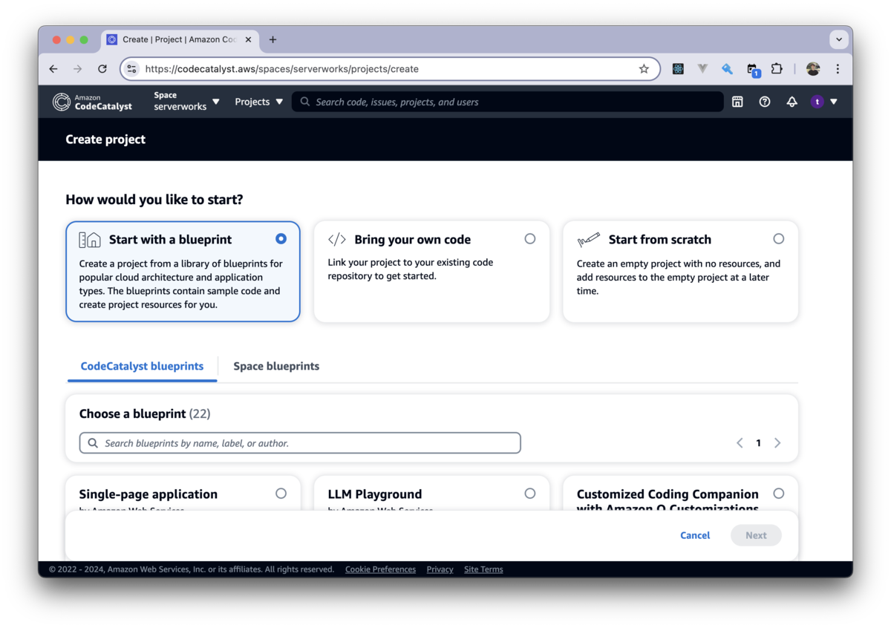Open the calendar extension with badge
The image size is (891, 628).
[x=753, y=70]
